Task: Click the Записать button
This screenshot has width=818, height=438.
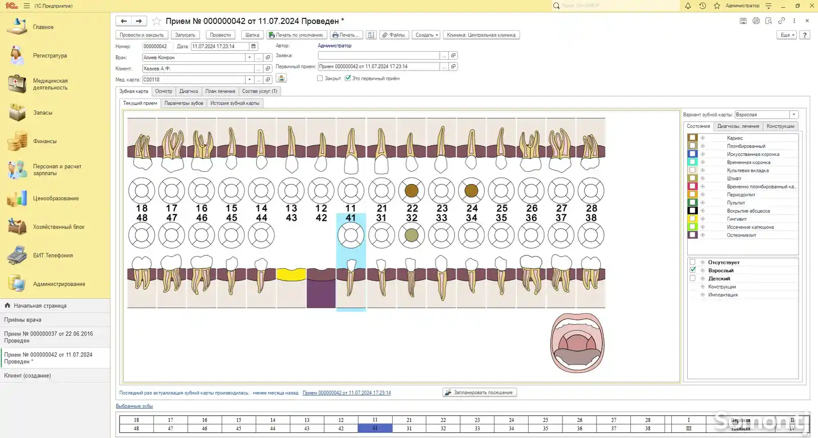Action: click(x=185, y=35)
